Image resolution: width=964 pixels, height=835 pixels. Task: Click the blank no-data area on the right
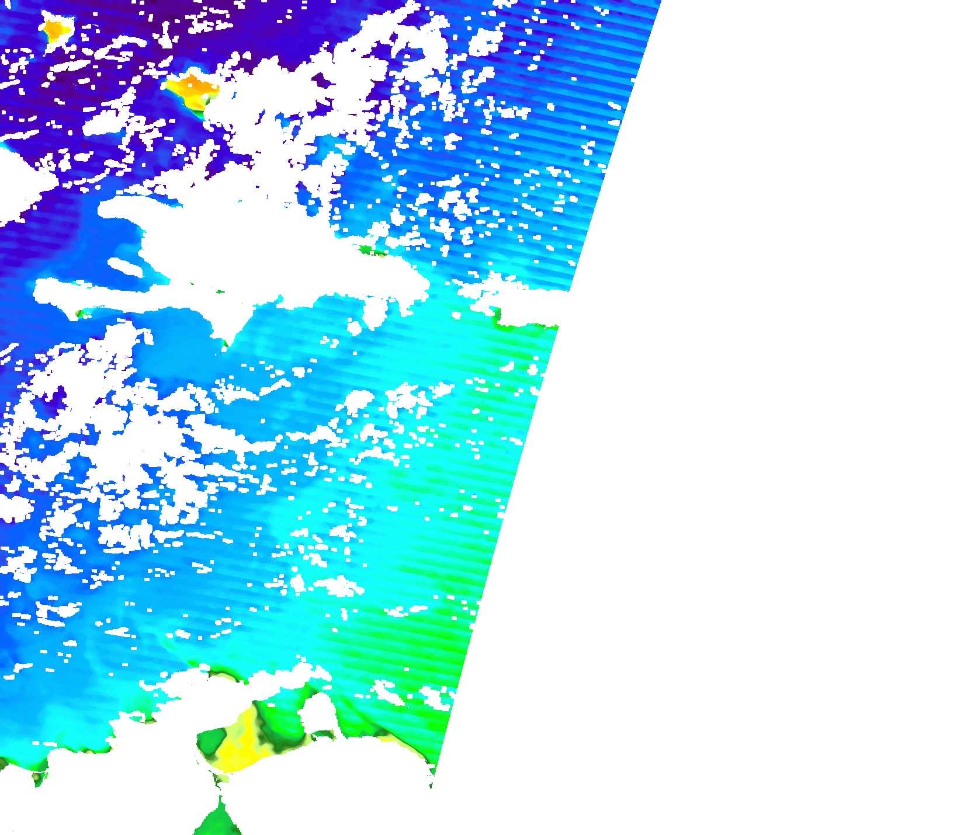[x=760, y=409]
